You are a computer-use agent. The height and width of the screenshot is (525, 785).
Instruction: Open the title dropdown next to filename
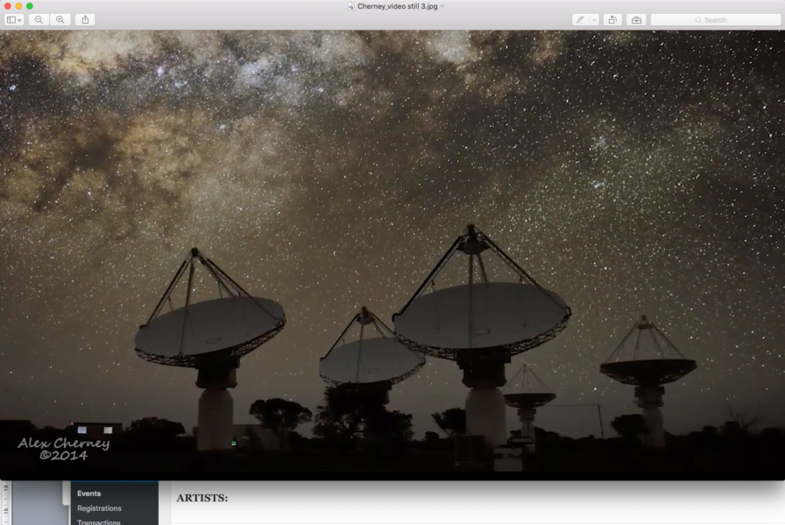[442, 6]
